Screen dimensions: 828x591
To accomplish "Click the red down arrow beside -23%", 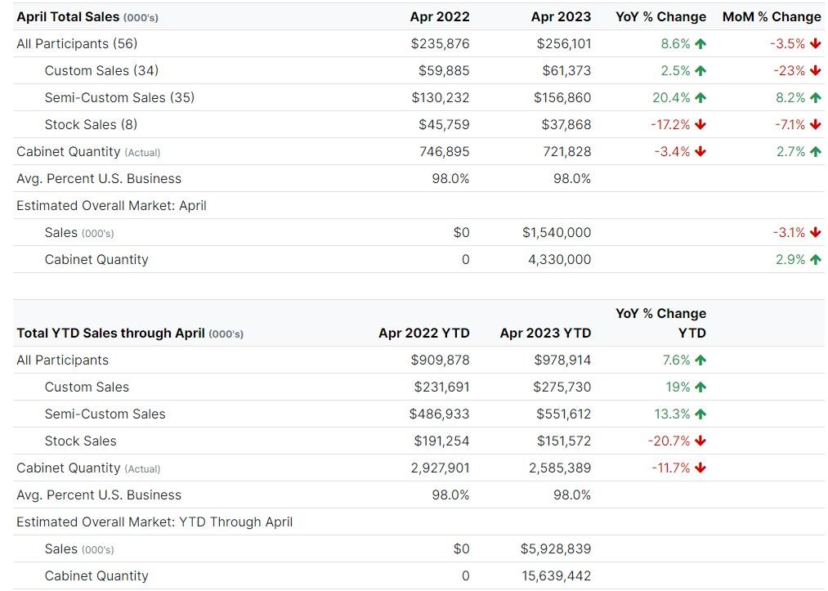I will click(x=816, y=71).
